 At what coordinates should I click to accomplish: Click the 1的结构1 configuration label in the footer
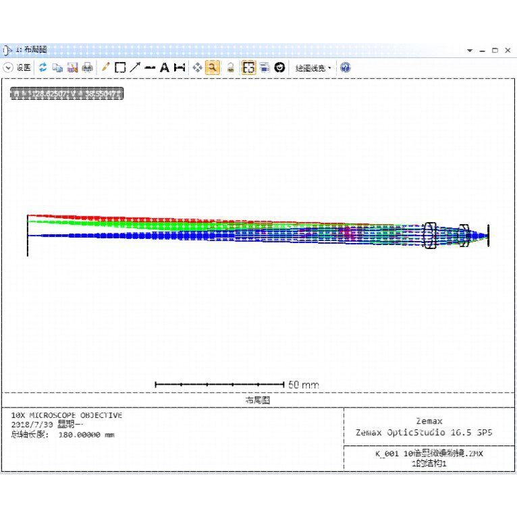pyautogui.click(x=429, y=464)
